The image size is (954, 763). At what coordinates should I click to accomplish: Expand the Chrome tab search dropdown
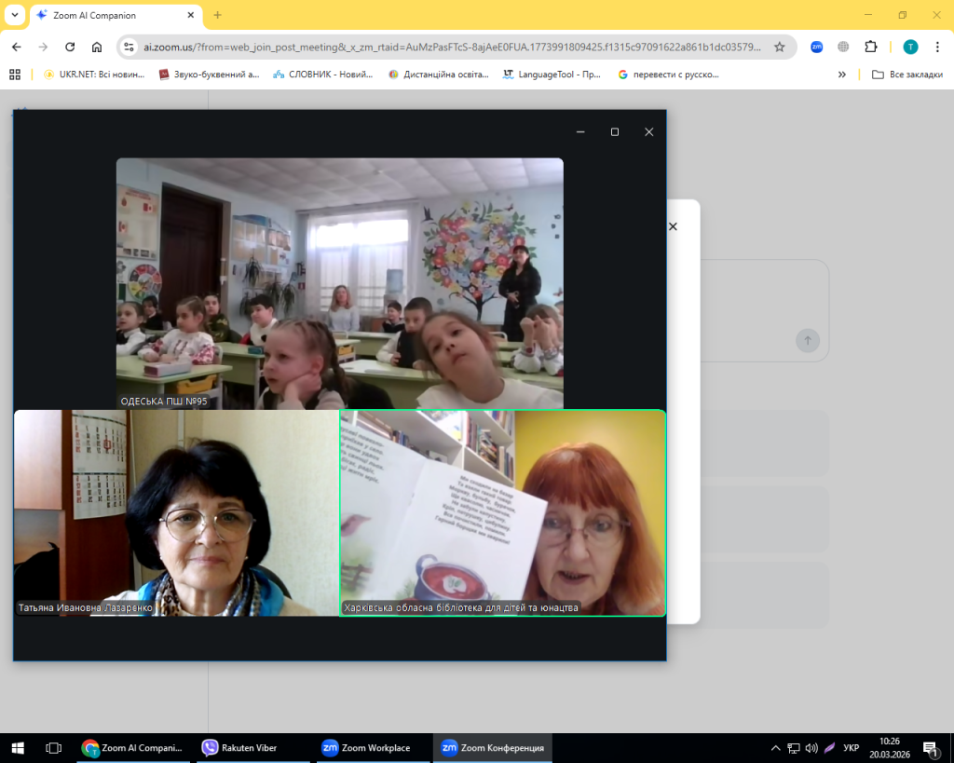click(x=15, y=15)
